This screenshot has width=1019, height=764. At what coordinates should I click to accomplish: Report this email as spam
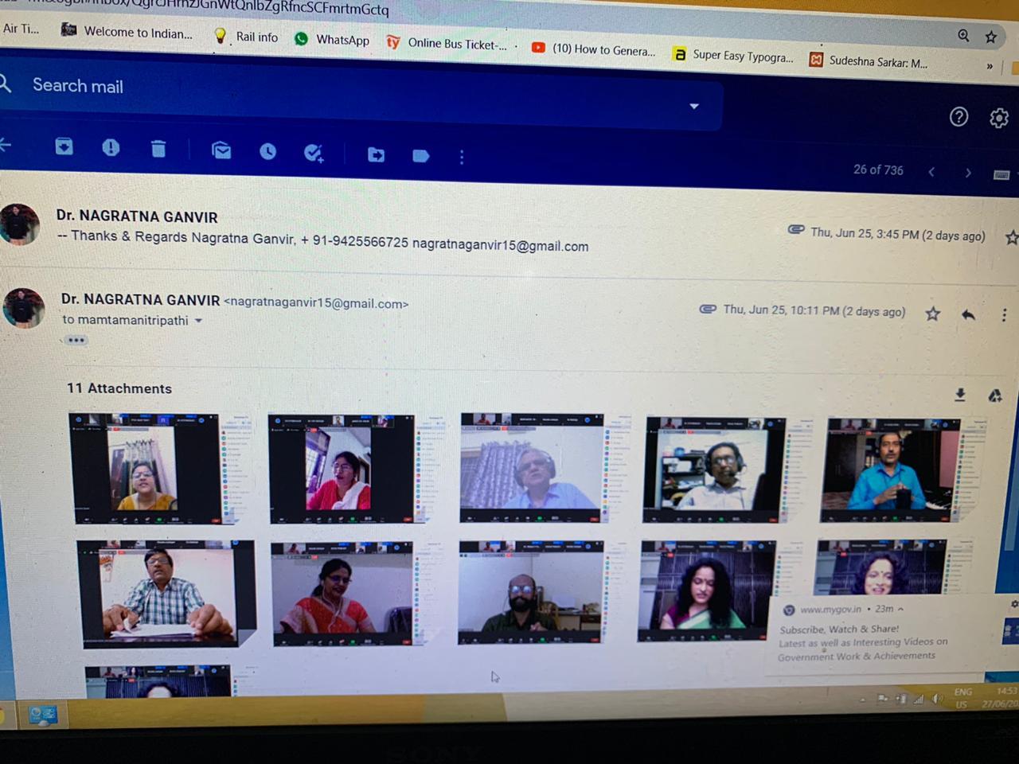(x=111, y=147)
